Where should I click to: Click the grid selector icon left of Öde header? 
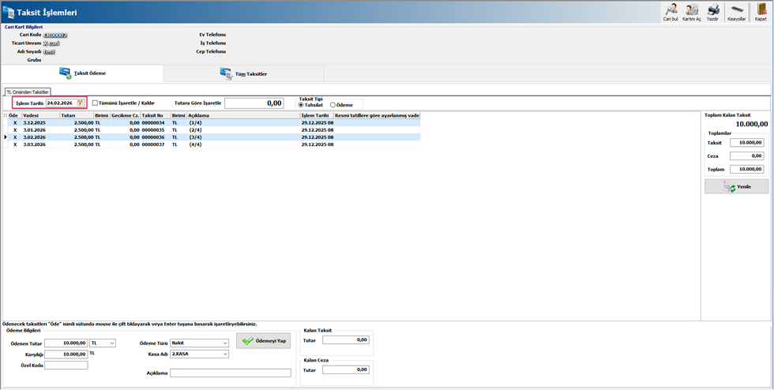5,115
